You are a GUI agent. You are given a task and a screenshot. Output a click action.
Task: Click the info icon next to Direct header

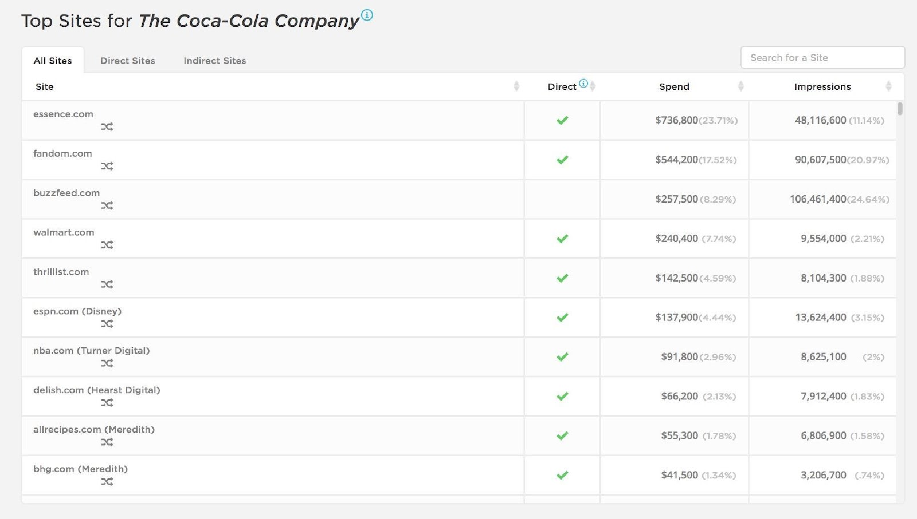583,84
